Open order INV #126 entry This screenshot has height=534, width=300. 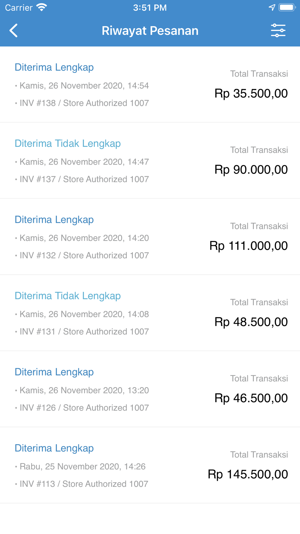coord(84,408)
